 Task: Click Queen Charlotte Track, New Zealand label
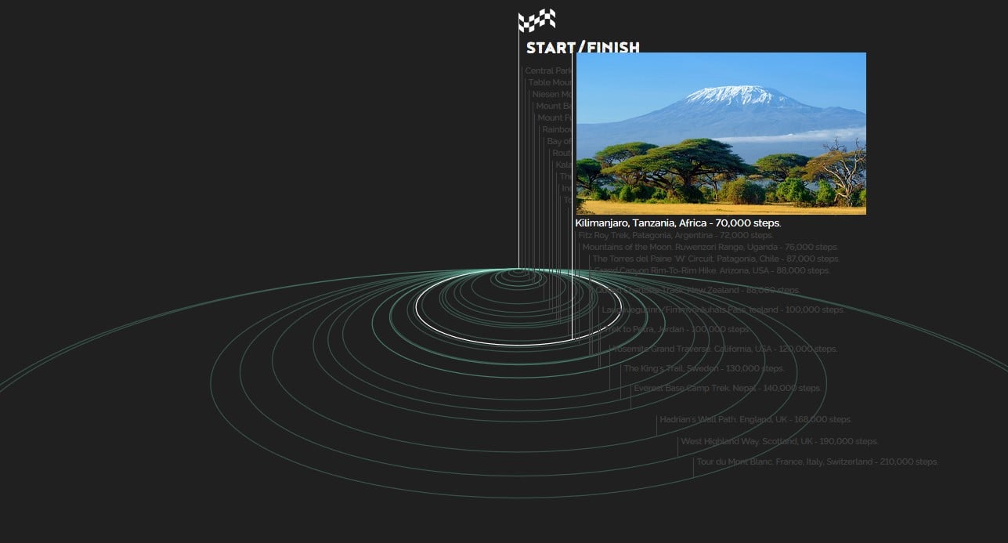[697, 290]
